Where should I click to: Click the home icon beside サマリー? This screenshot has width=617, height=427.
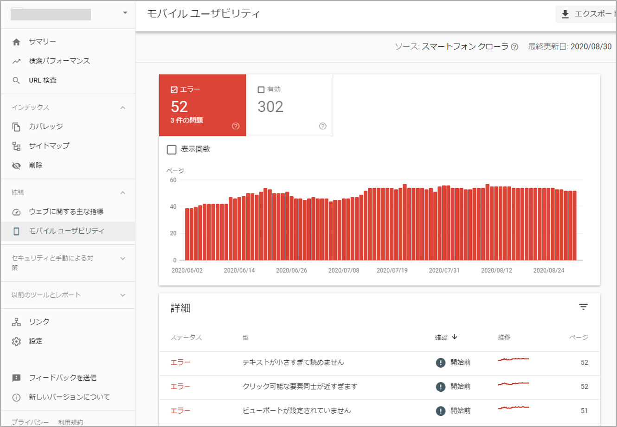point(16,42)
